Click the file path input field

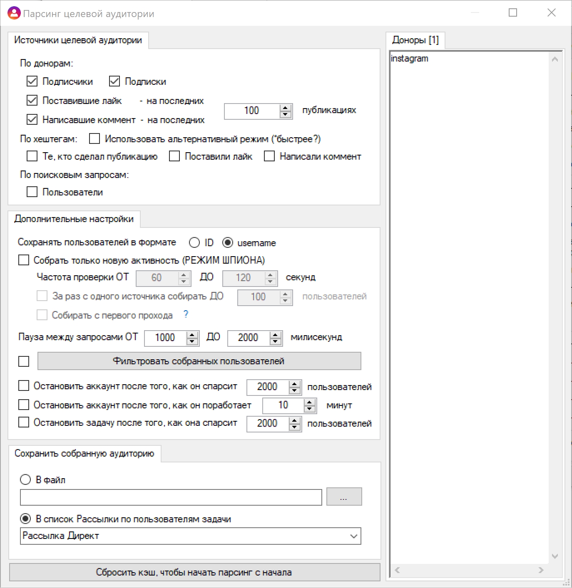pyautogui.click(x=171, y=497)
